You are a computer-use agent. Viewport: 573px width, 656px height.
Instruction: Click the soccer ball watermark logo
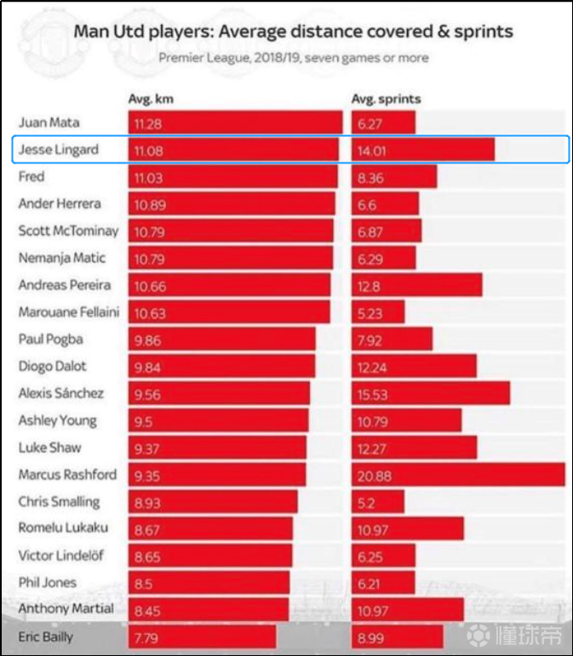(479, 636)
